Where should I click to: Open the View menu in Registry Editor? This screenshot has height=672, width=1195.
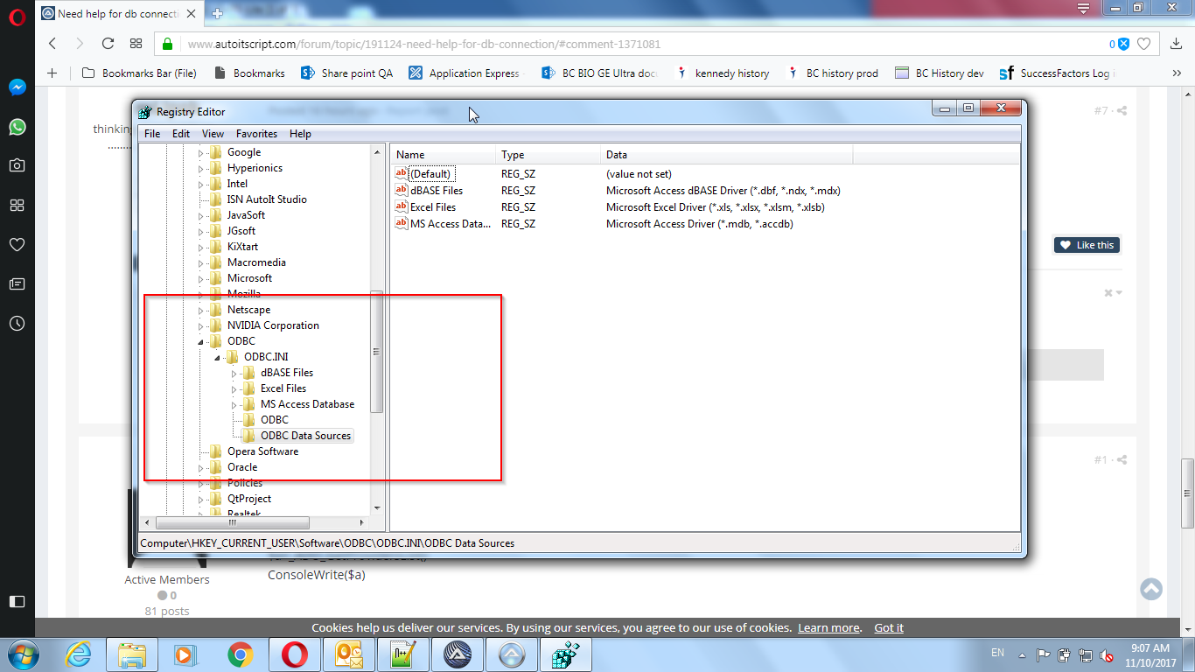point(213,134)
